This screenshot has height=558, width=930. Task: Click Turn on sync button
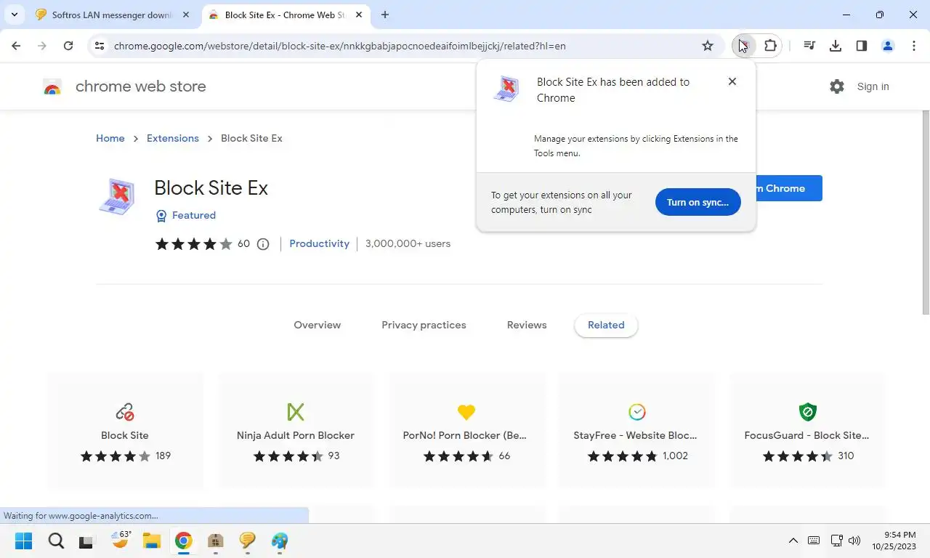pos(697,202)
